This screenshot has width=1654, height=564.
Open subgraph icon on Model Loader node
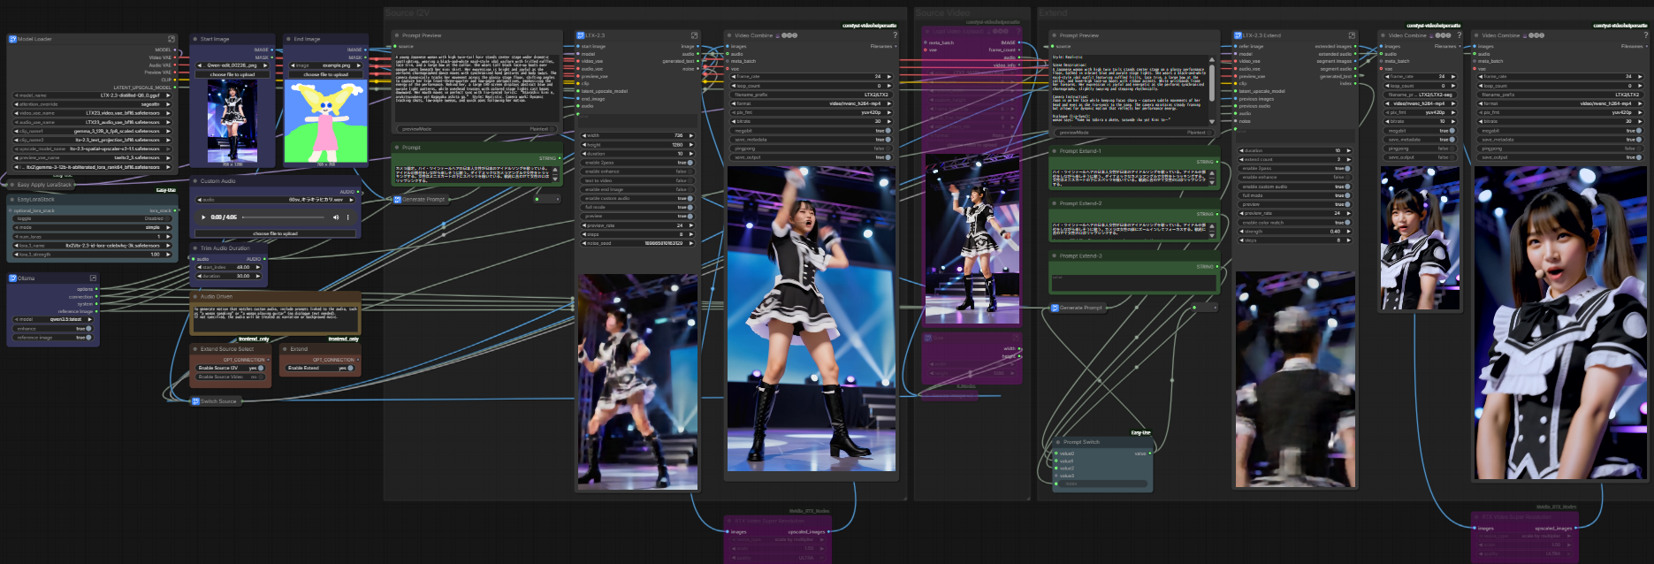click(171, 39)
